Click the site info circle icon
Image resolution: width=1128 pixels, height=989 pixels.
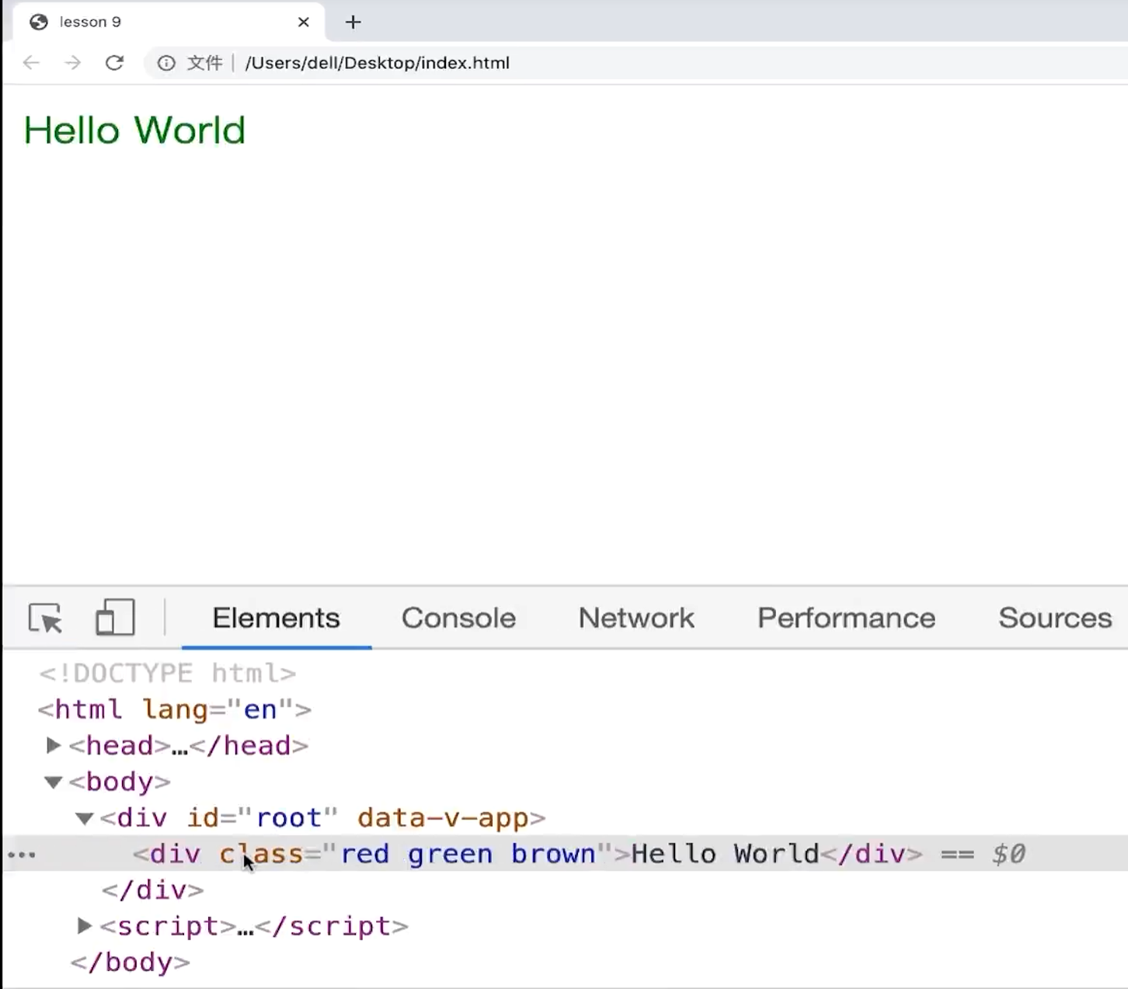pyautogui.click(x=166, y=63)
